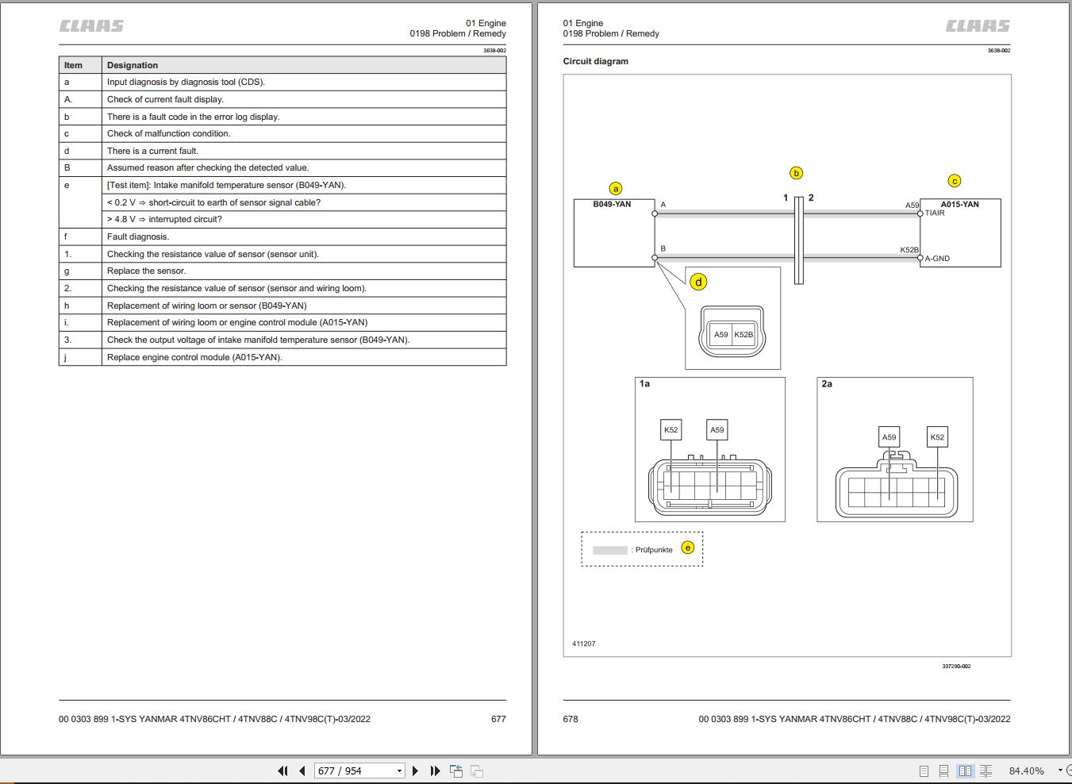Go to the previous page
The width and height of the screenshot is (1072, 784).
click(x=302, y=771)
